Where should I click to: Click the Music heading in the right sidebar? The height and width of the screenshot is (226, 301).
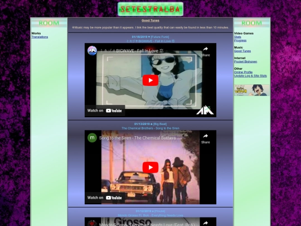tap(238, 47)
